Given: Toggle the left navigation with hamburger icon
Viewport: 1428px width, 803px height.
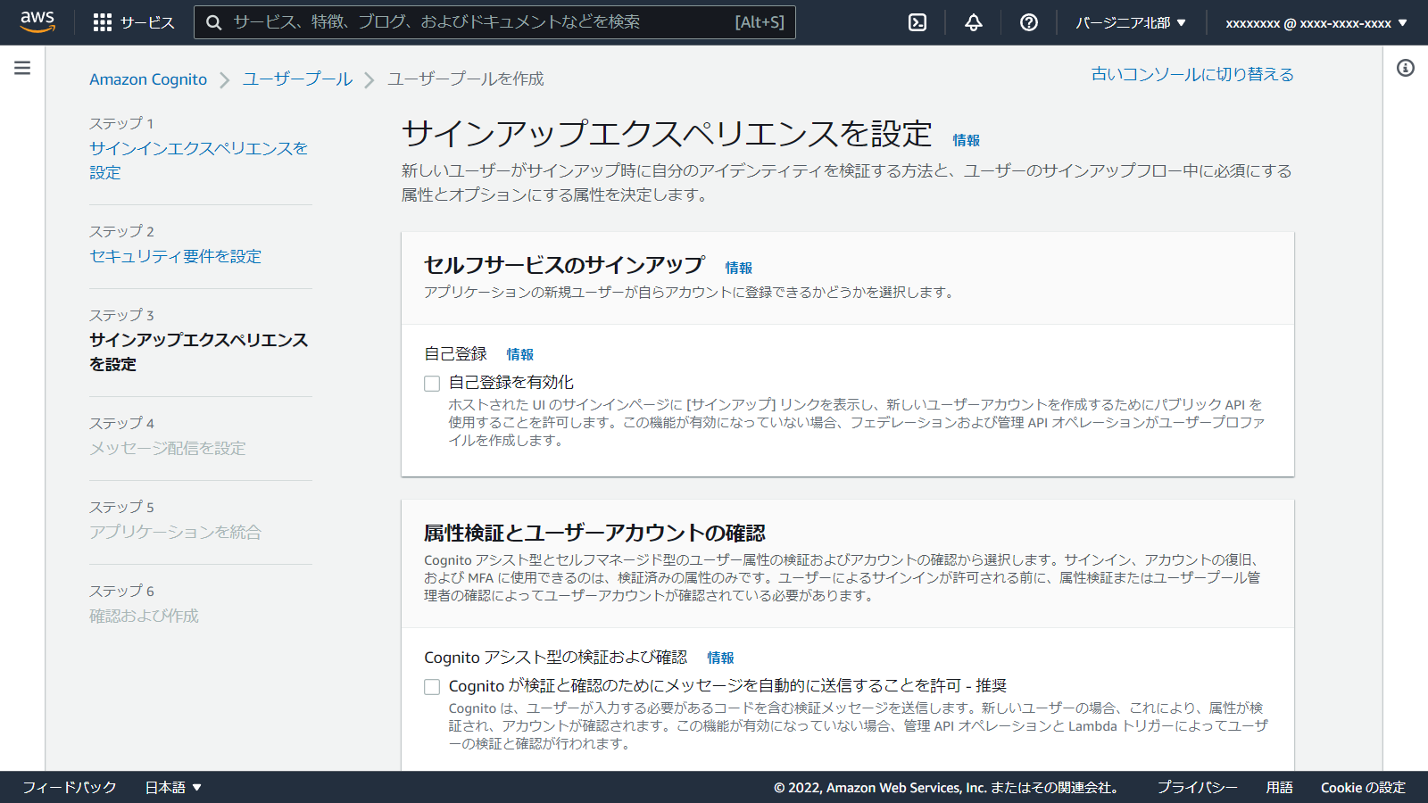Looking at the screenshot, I should (x=21, y=66).
